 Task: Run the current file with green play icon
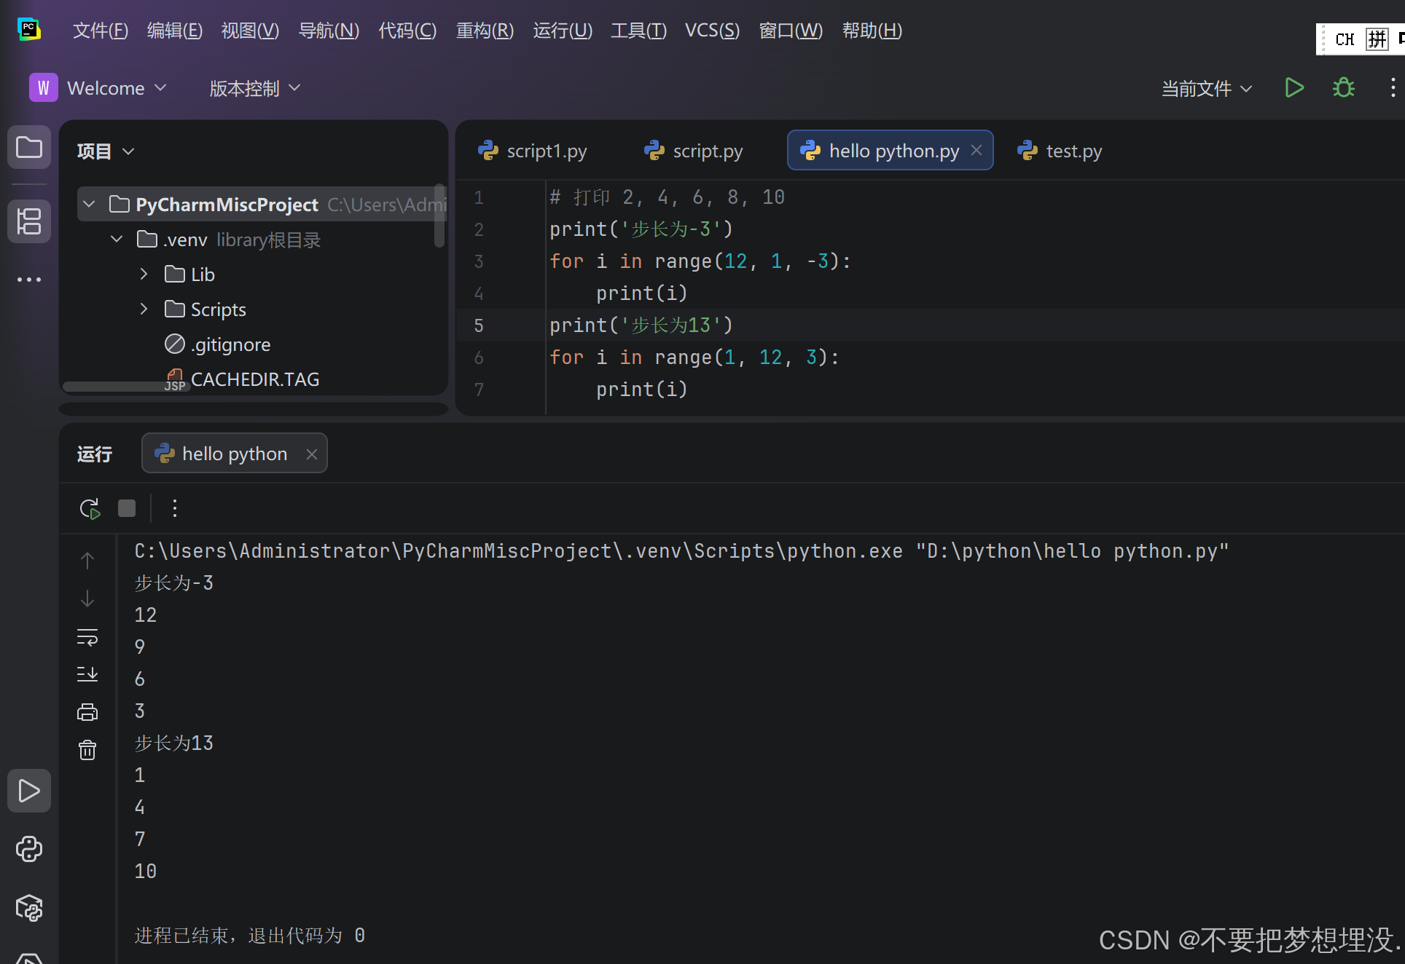[1294, 88]
